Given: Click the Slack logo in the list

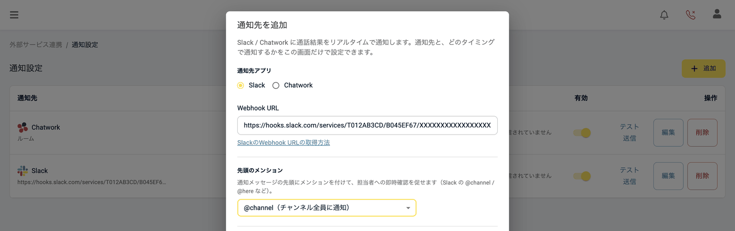Looking at the screenshot, I should pos(22,171).
